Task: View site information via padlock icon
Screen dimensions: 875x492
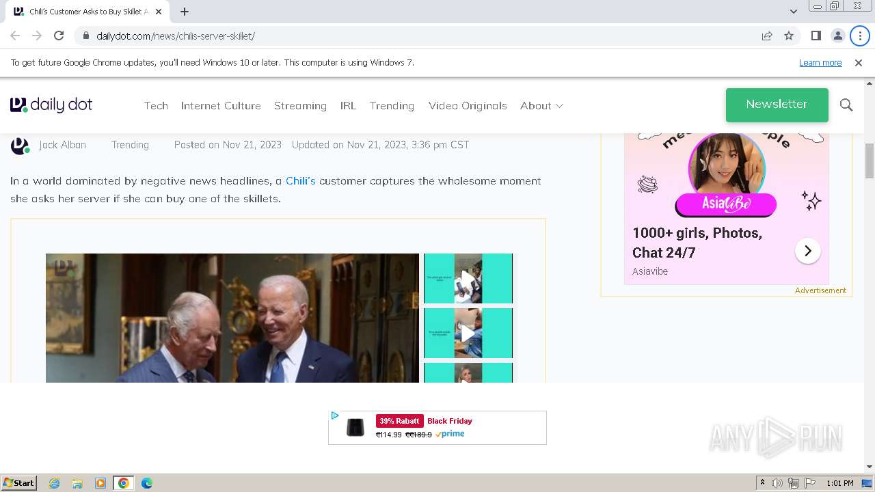Action: 85,36
